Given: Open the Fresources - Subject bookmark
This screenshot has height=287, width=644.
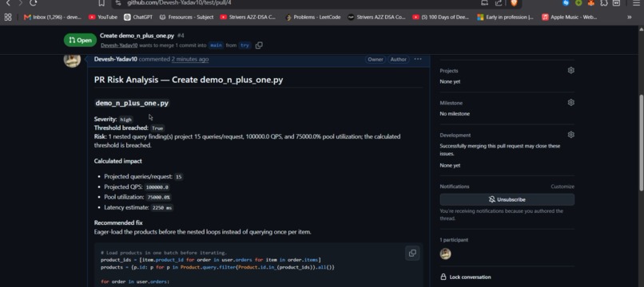Looking at the screenshot, I should (x=186, y=18).
